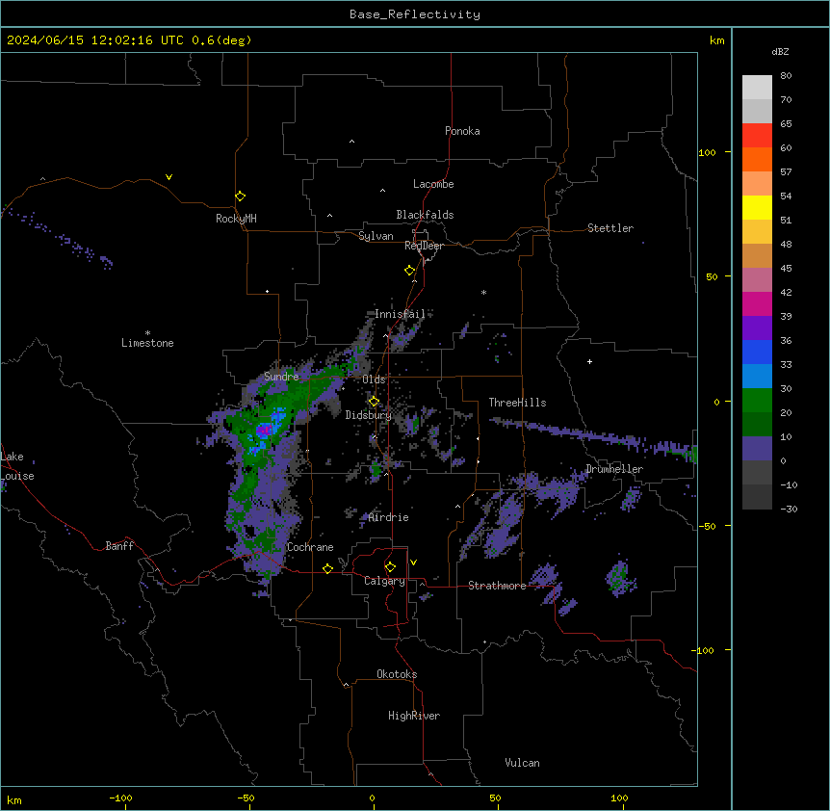Click the white plus marker north of Drumheller

[589, 361]
